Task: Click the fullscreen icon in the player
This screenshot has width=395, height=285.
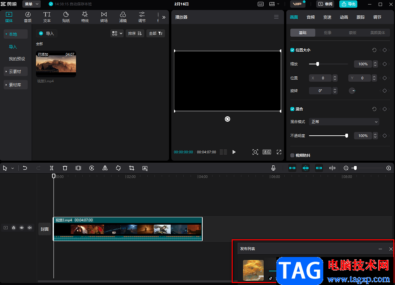Action: tap(279, 152)
